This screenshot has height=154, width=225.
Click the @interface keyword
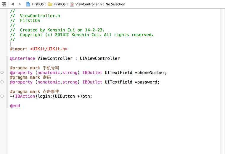[x=22, y=58]
